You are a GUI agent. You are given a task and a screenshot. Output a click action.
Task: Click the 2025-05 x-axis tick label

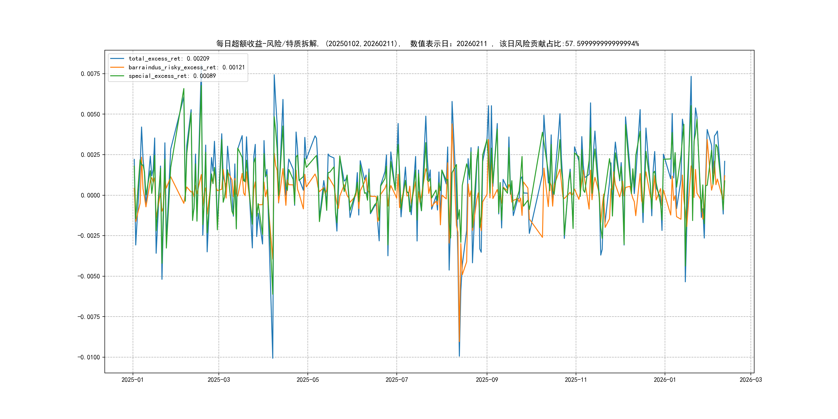click(308, 380)
